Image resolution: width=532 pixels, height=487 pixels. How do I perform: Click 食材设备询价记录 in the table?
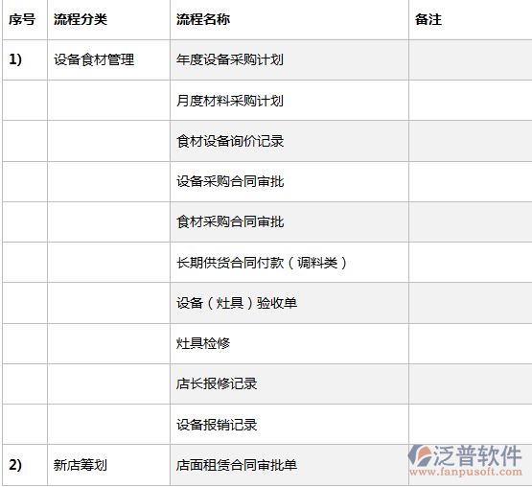(x=230, y=141)
